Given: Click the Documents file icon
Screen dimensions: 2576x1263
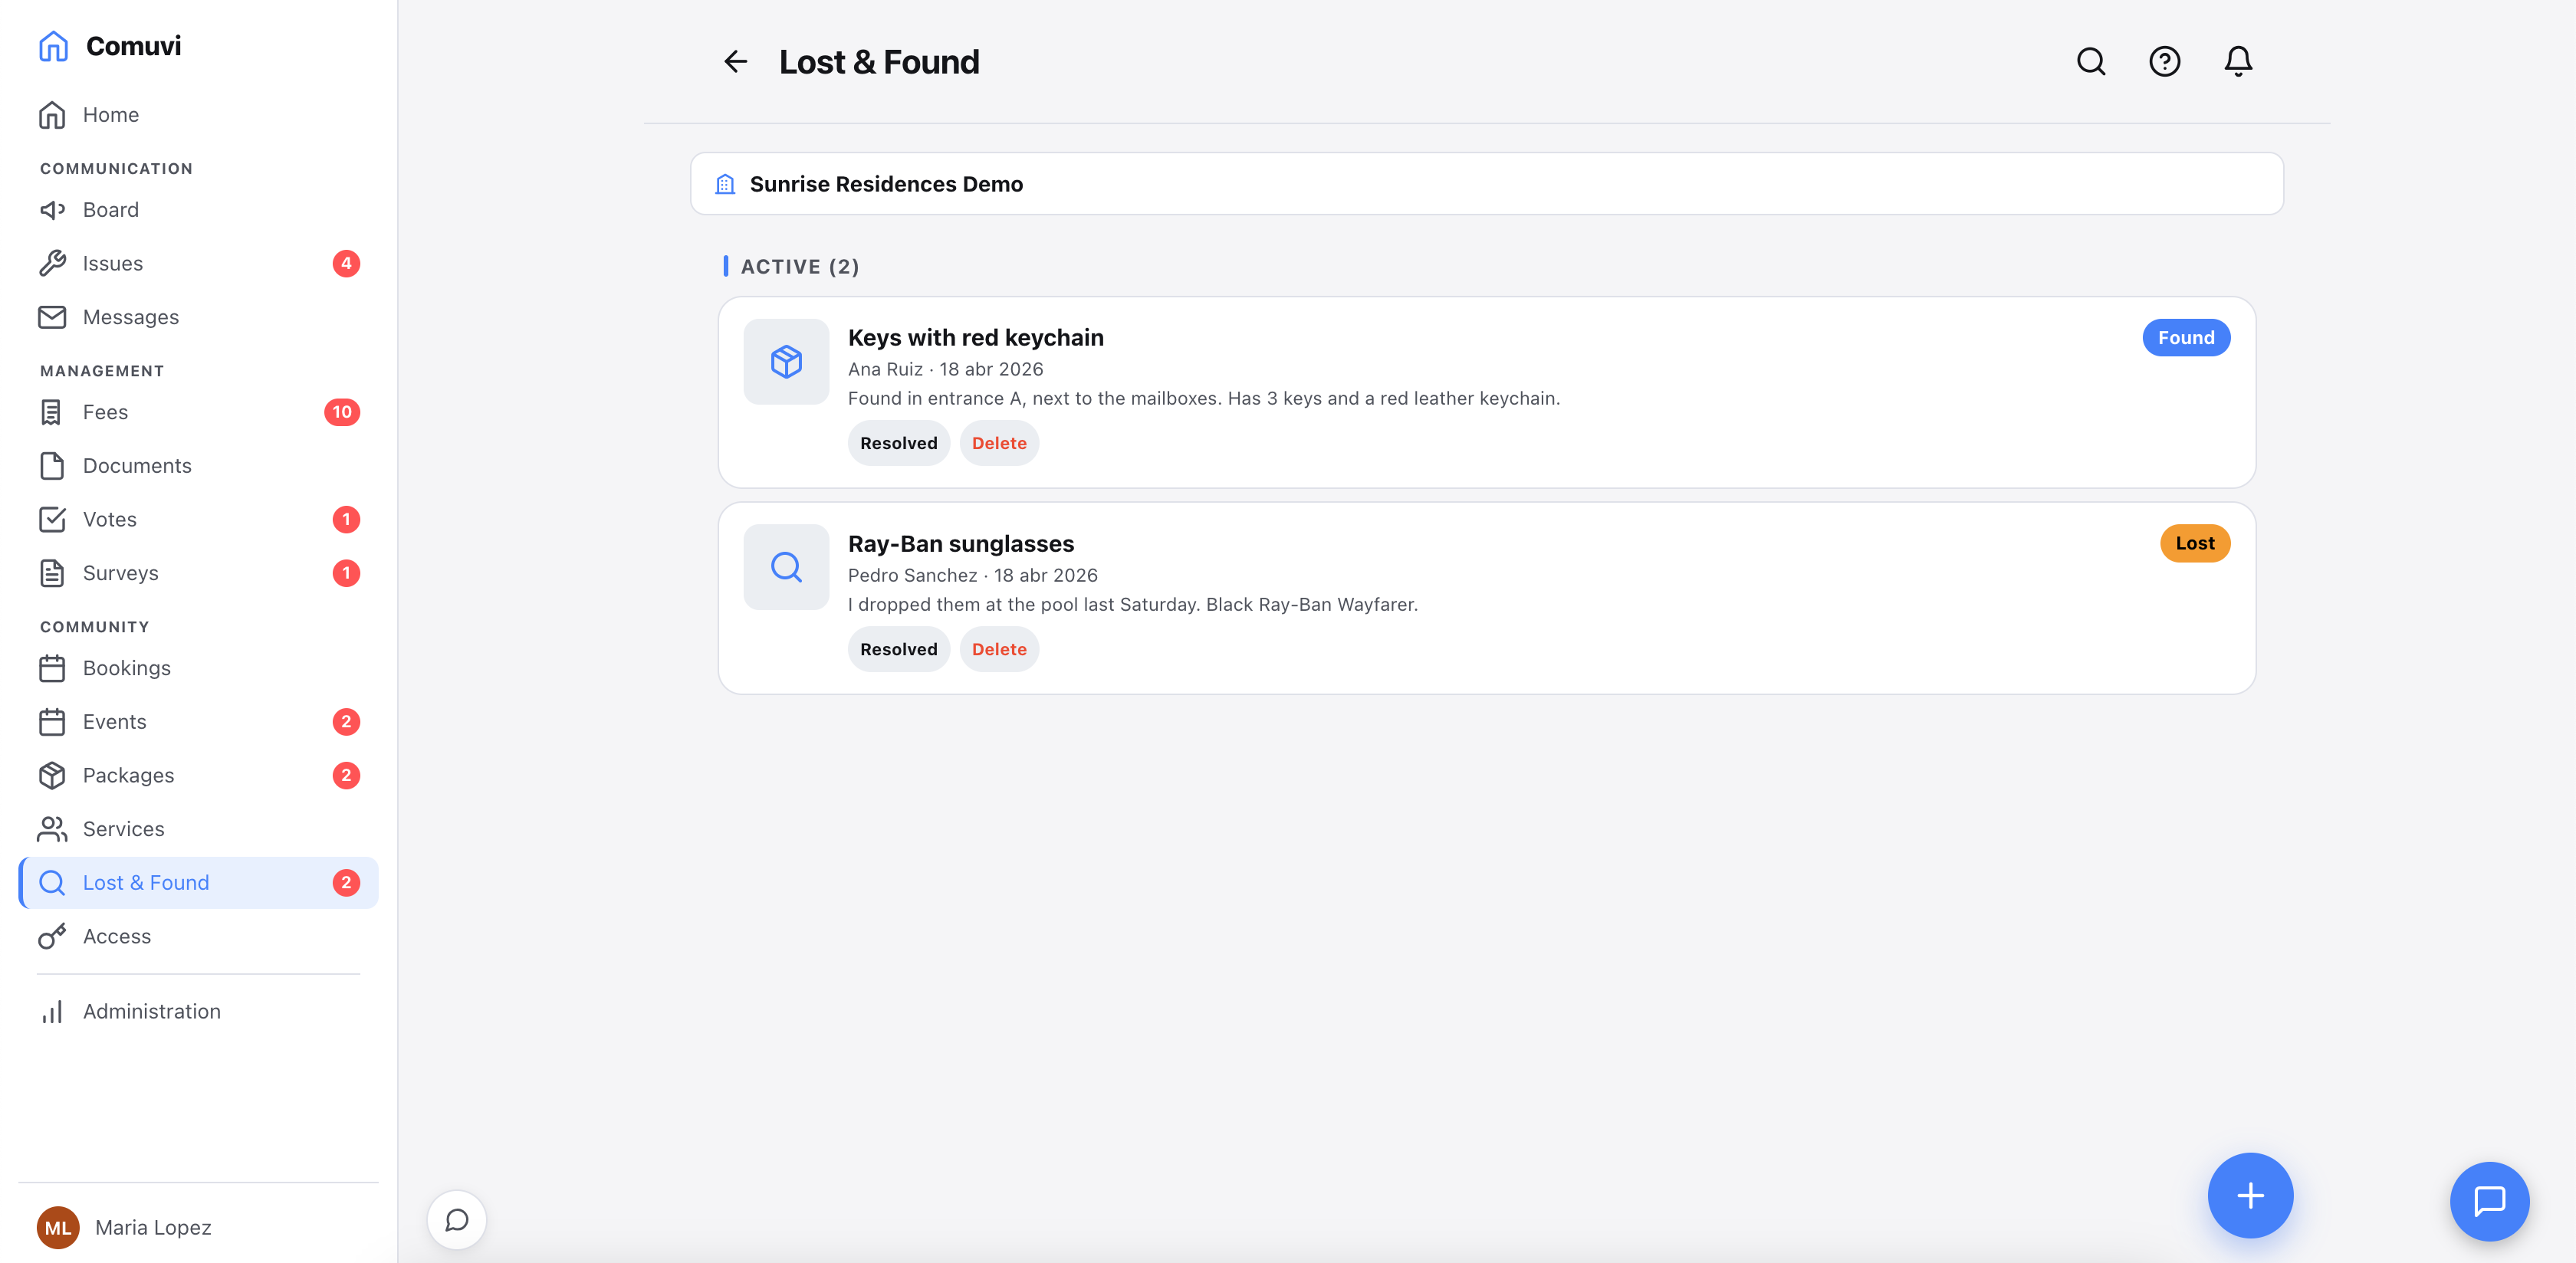Looking at the screenshot, I should tap(52, 466).
